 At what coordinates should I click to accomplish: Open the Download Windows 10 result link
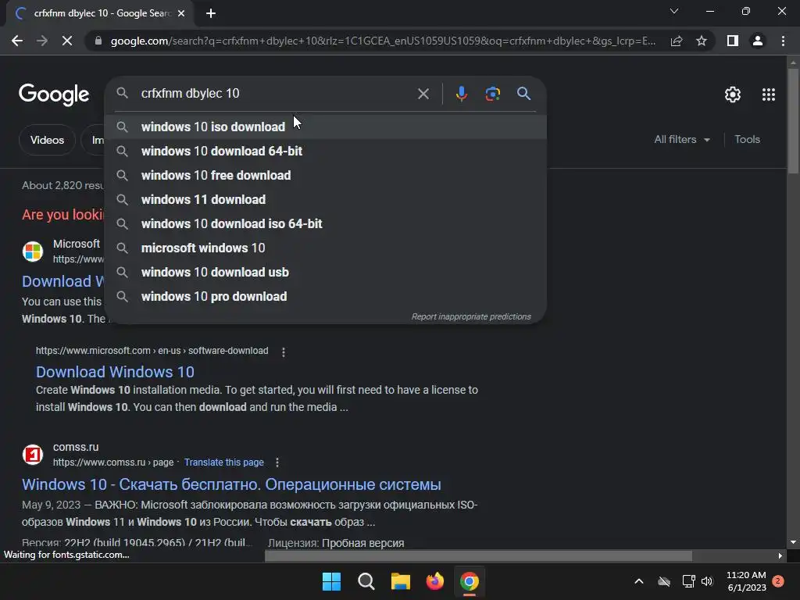[115, 372]
